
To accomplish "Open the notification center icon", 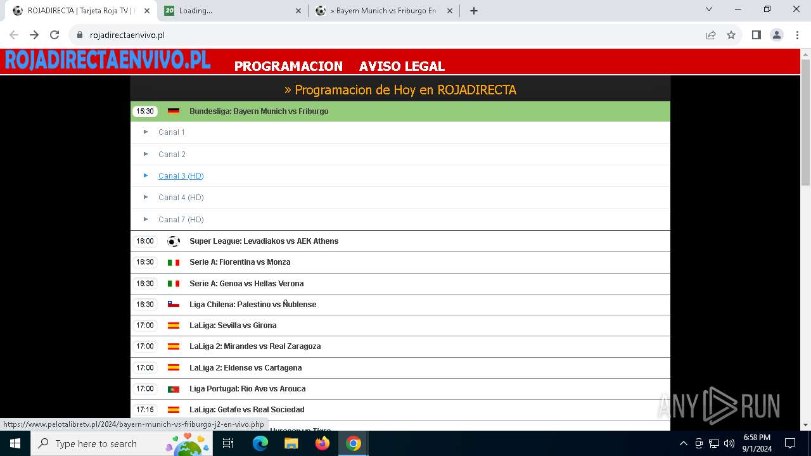I will pos(790,443).
